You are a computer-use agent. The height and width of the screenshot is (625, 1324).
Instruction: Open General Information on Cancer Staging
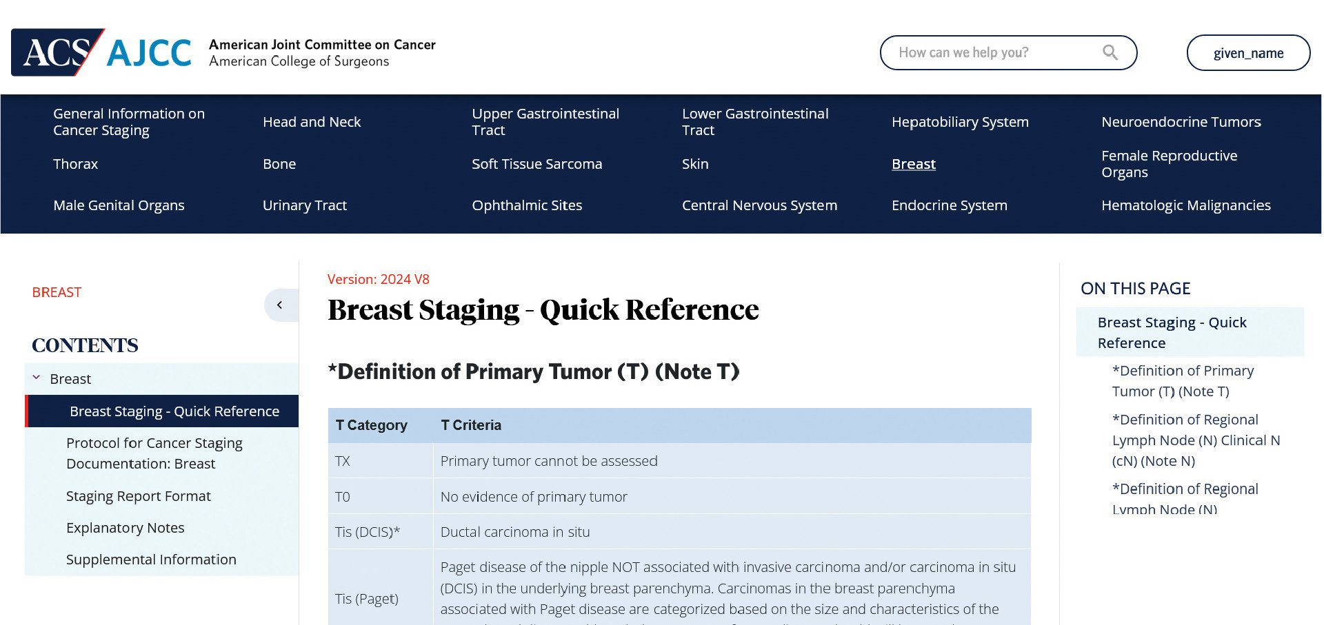click(128, 122)
